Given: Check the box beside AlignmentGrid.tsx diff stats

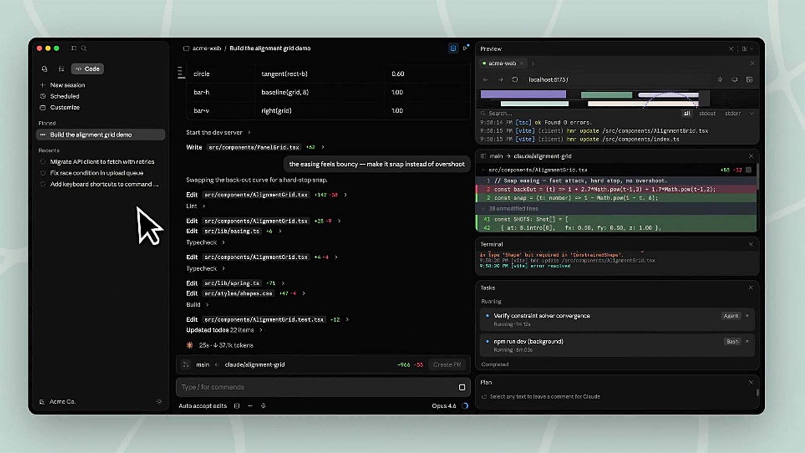Looking at the screenshot, I should coord(749,170).
